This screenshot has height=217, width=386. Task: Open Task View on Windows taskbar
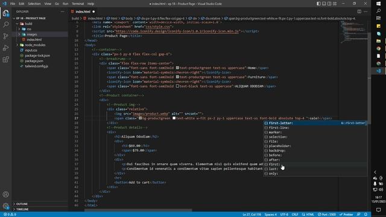click(x=379, y=18)
